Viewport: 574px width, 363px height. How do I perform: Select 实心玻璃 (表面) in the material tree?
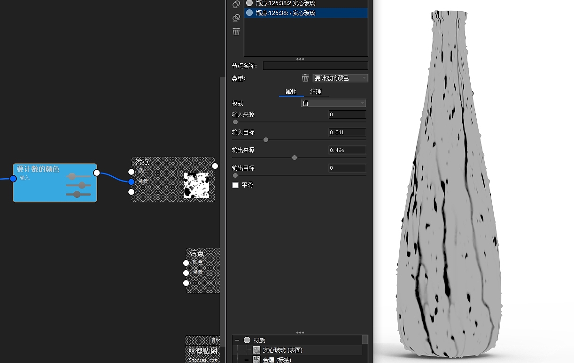point(282,350)
